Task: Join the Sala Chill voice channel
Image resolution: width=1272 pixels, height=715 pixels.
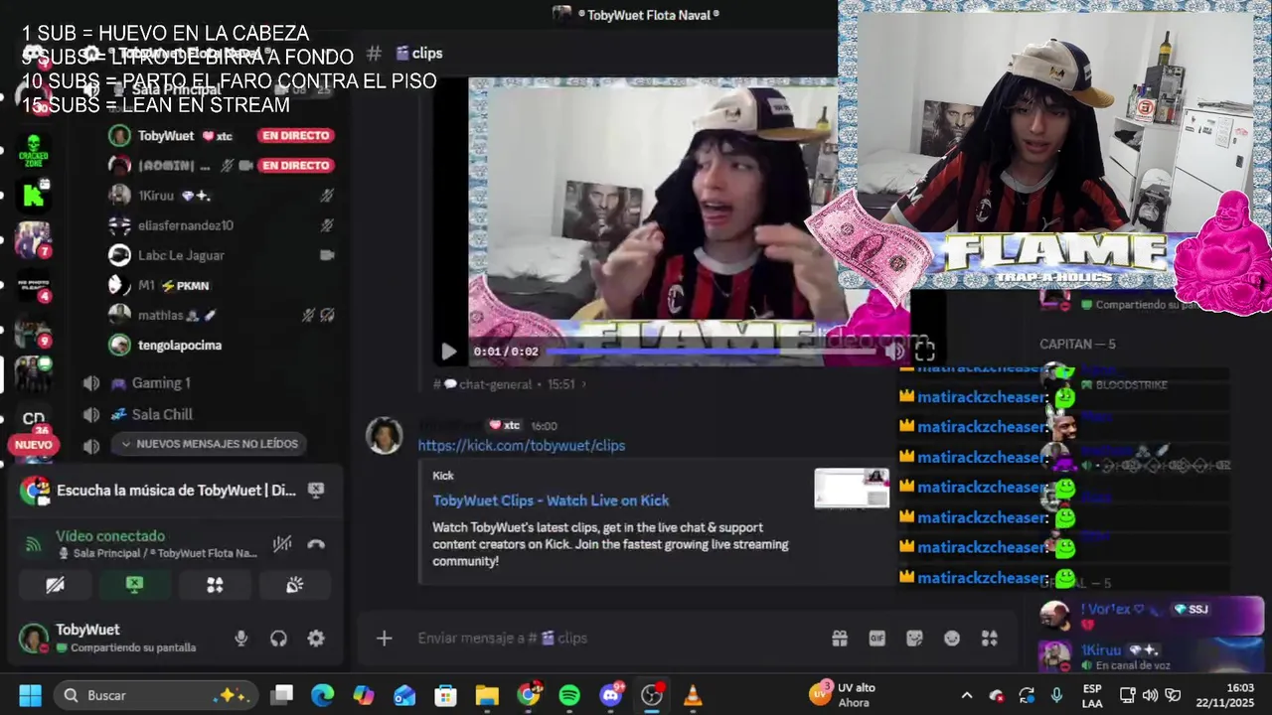Action: pos(163,414)
